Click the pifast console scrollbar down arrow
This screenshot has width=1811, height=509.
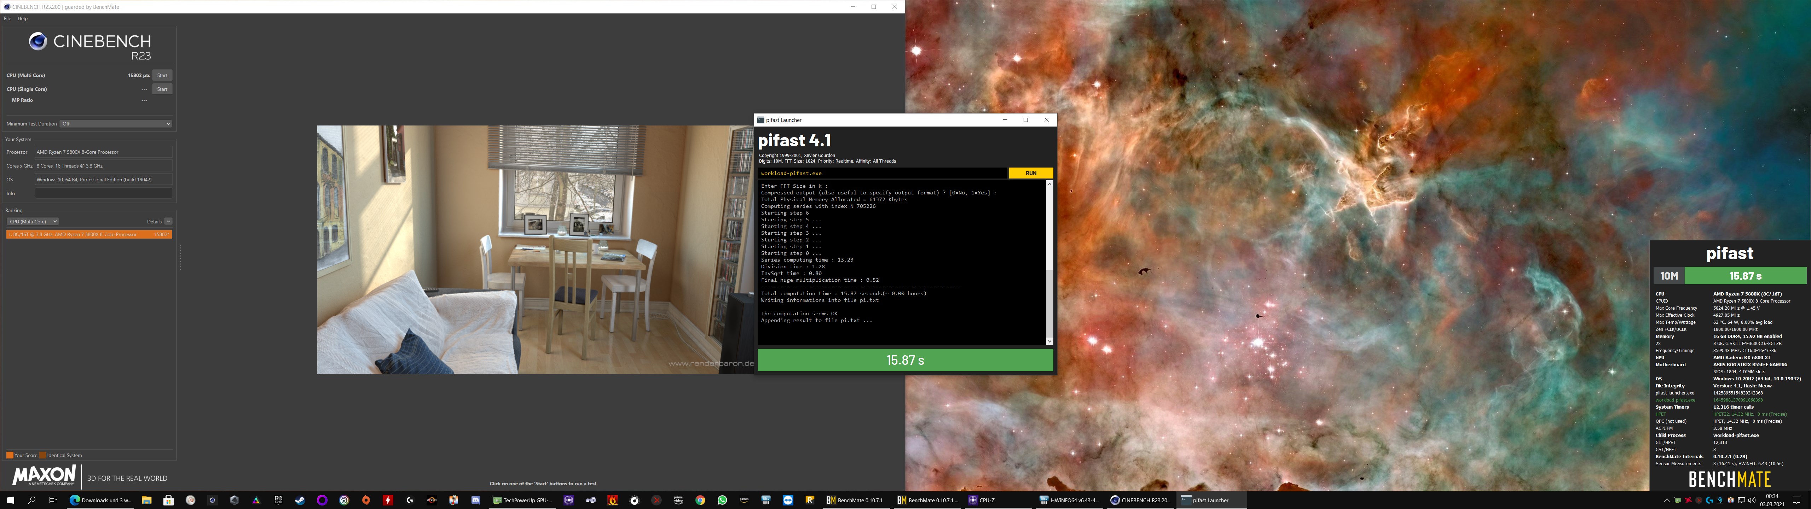1049,341
